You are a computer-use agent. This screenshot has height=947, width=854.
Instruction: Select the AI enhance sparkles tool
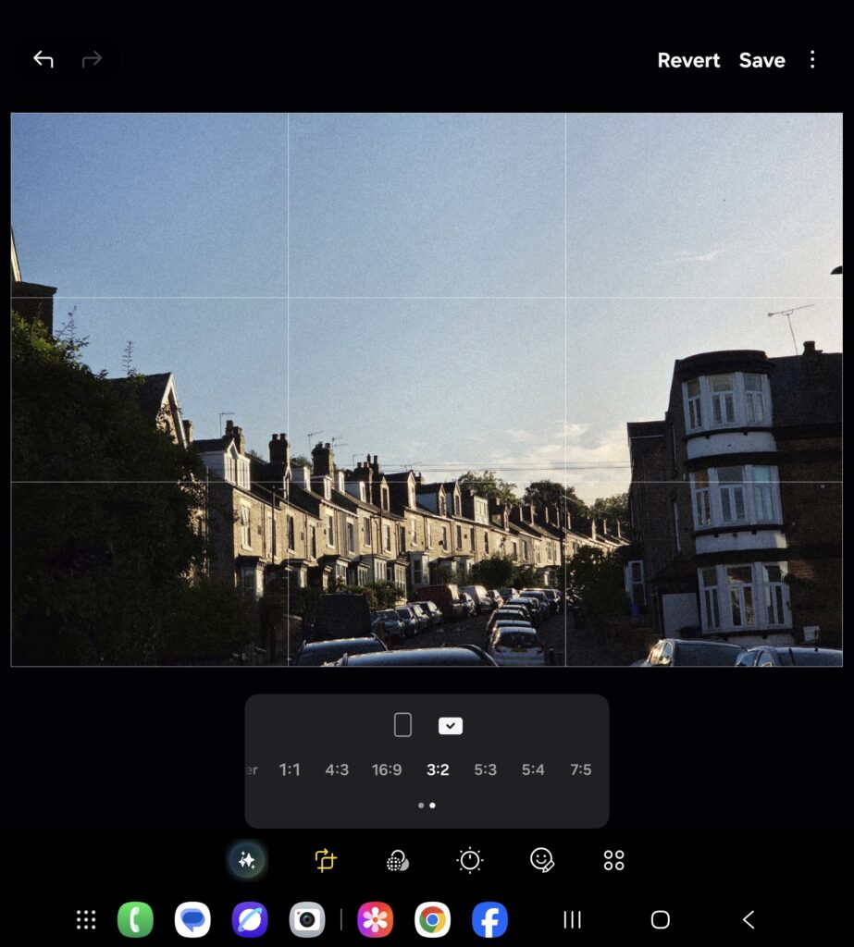click(x=247, y=859)
